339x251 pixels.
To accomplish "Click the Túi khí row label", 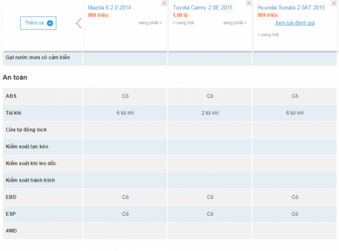I will pyautogui.click(x=14, y=113).
